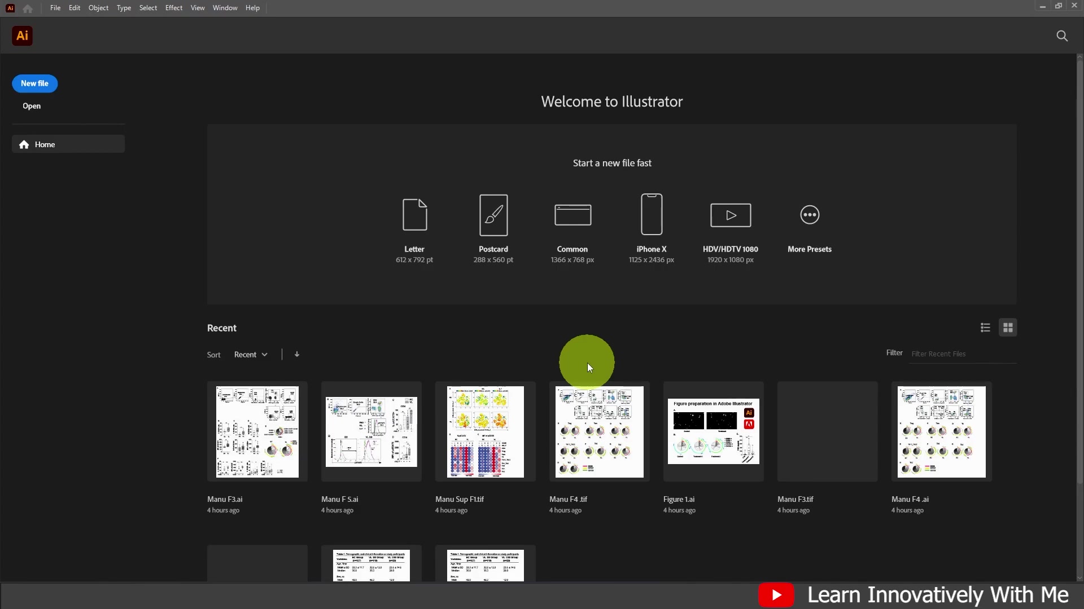The height and width of the screenshot is (609, 1084).
Task: Open the Window menu
Action: click(x=225, y=8)
